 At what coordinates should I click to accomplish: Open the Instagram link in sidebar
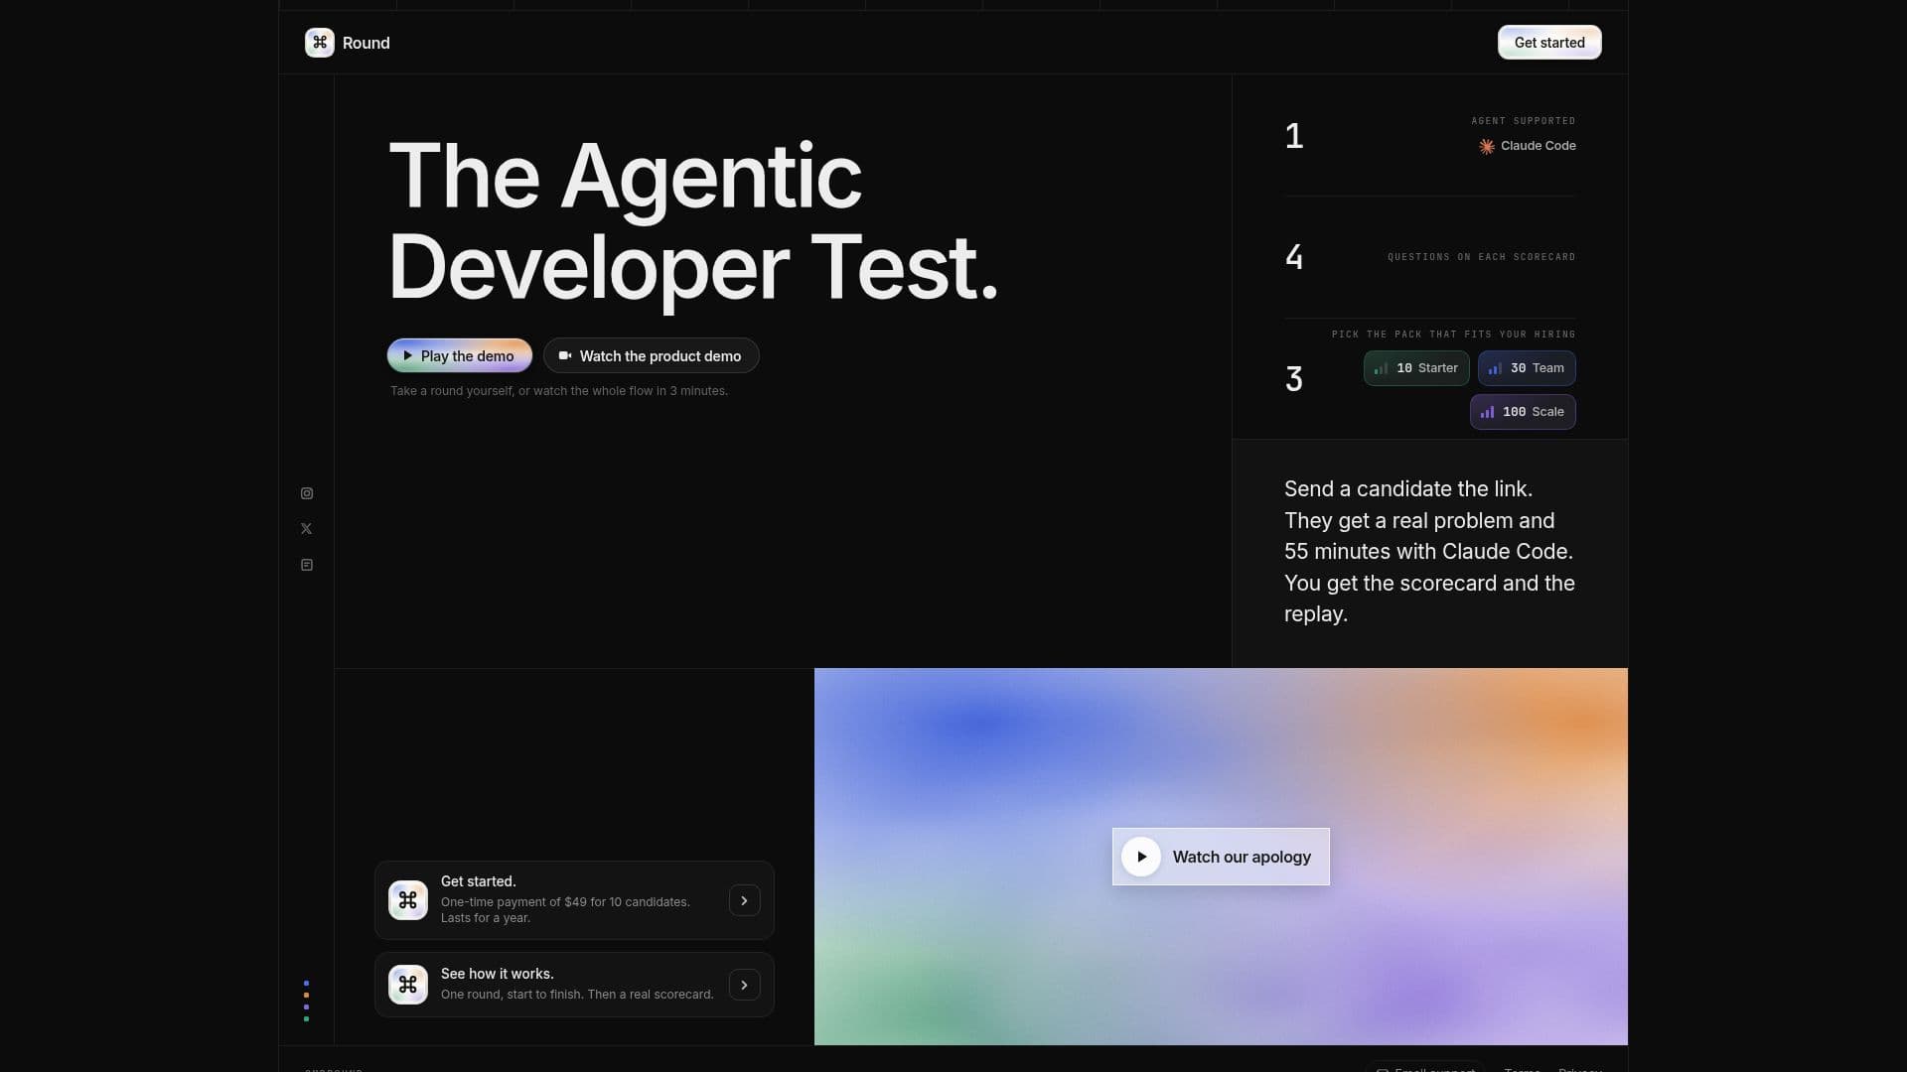[307, 493]
